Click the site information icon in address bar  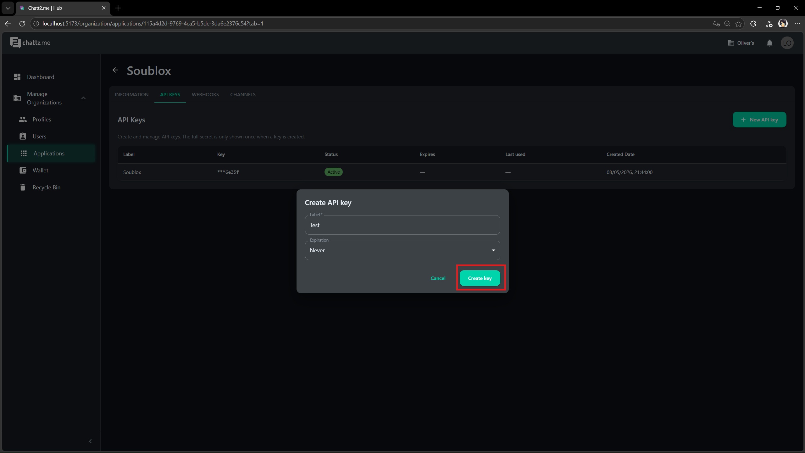[36, 24]
